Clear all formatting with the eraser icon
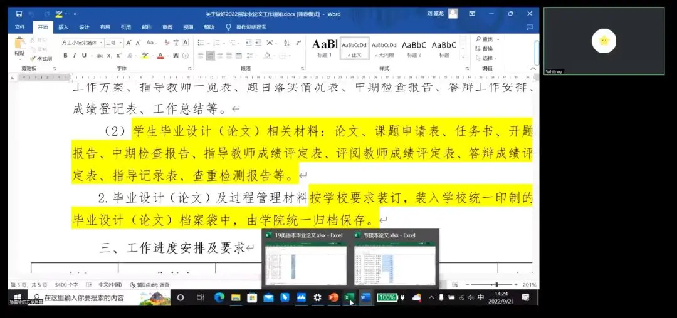Screen dimensions: 677x318 coord(166,43)
